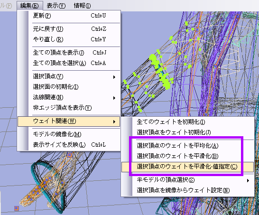
Task: Select 選択面の初期化(I)
Action: point(69,87)
